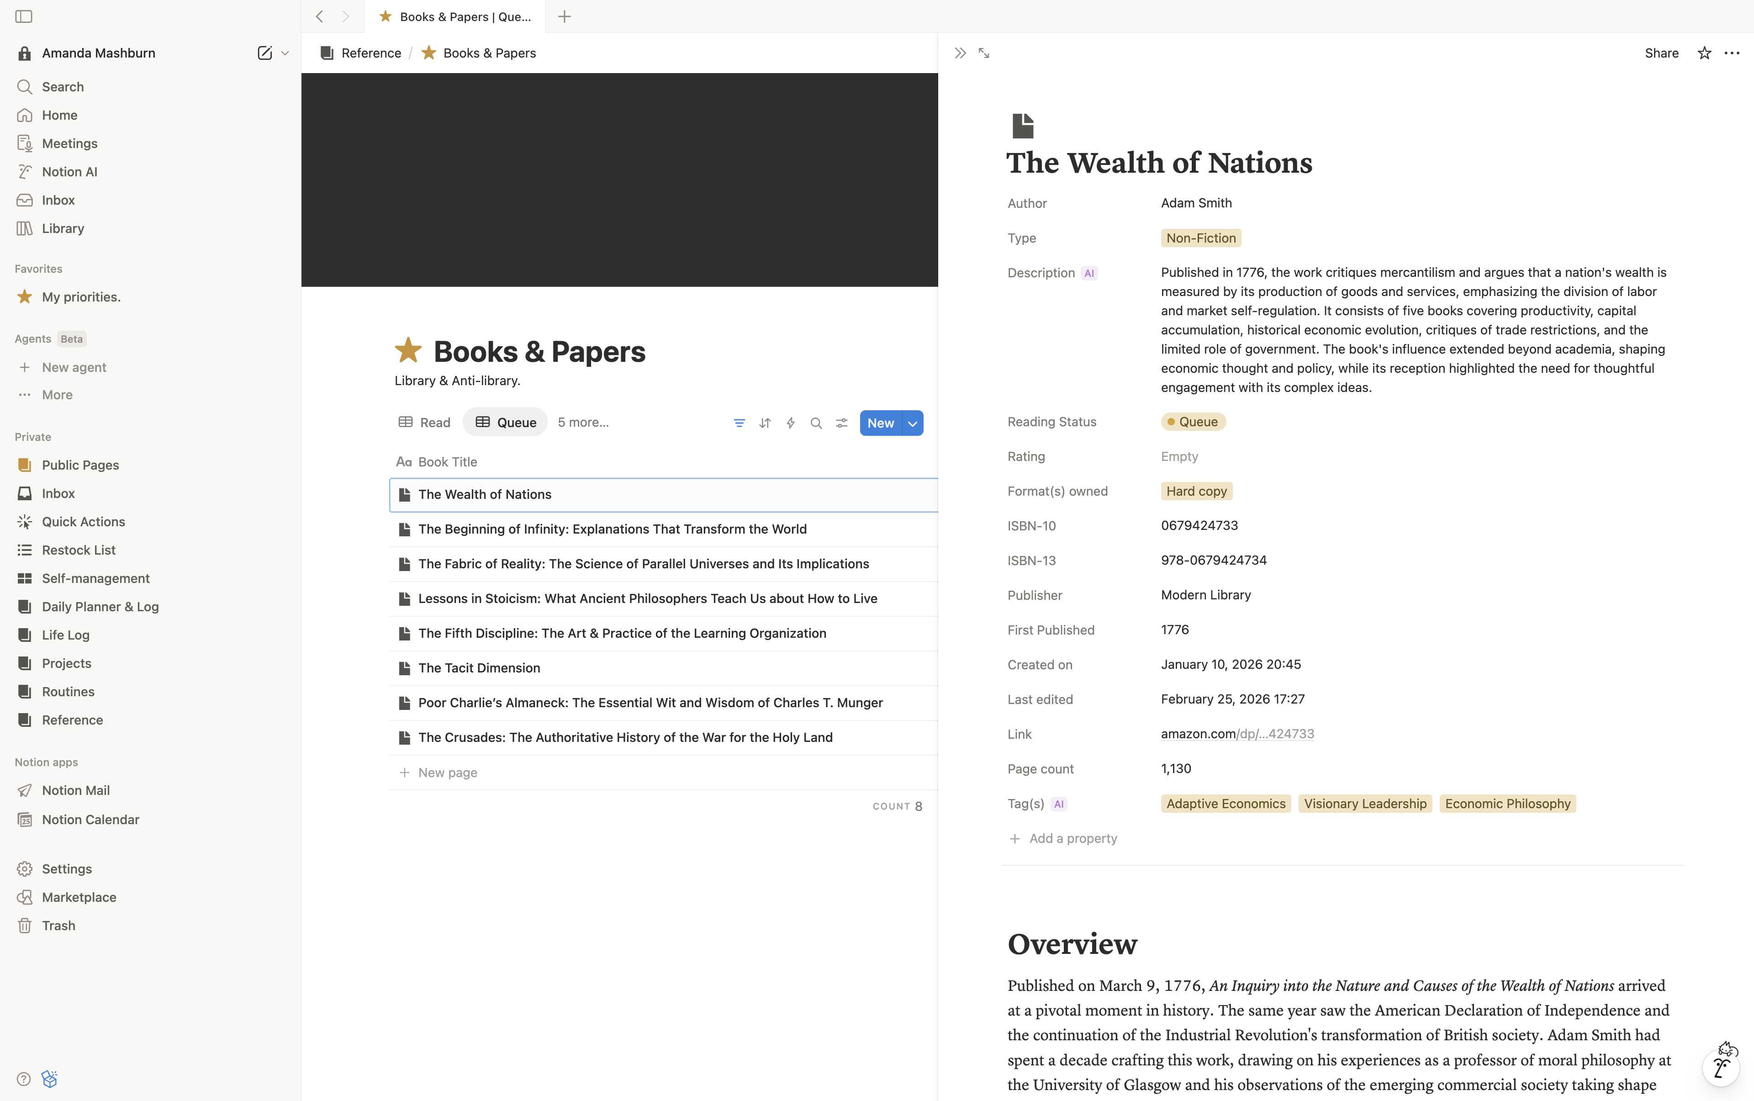Open the automations lightning bolt icon
The image size is (1754, 1101).
point(791,423)
